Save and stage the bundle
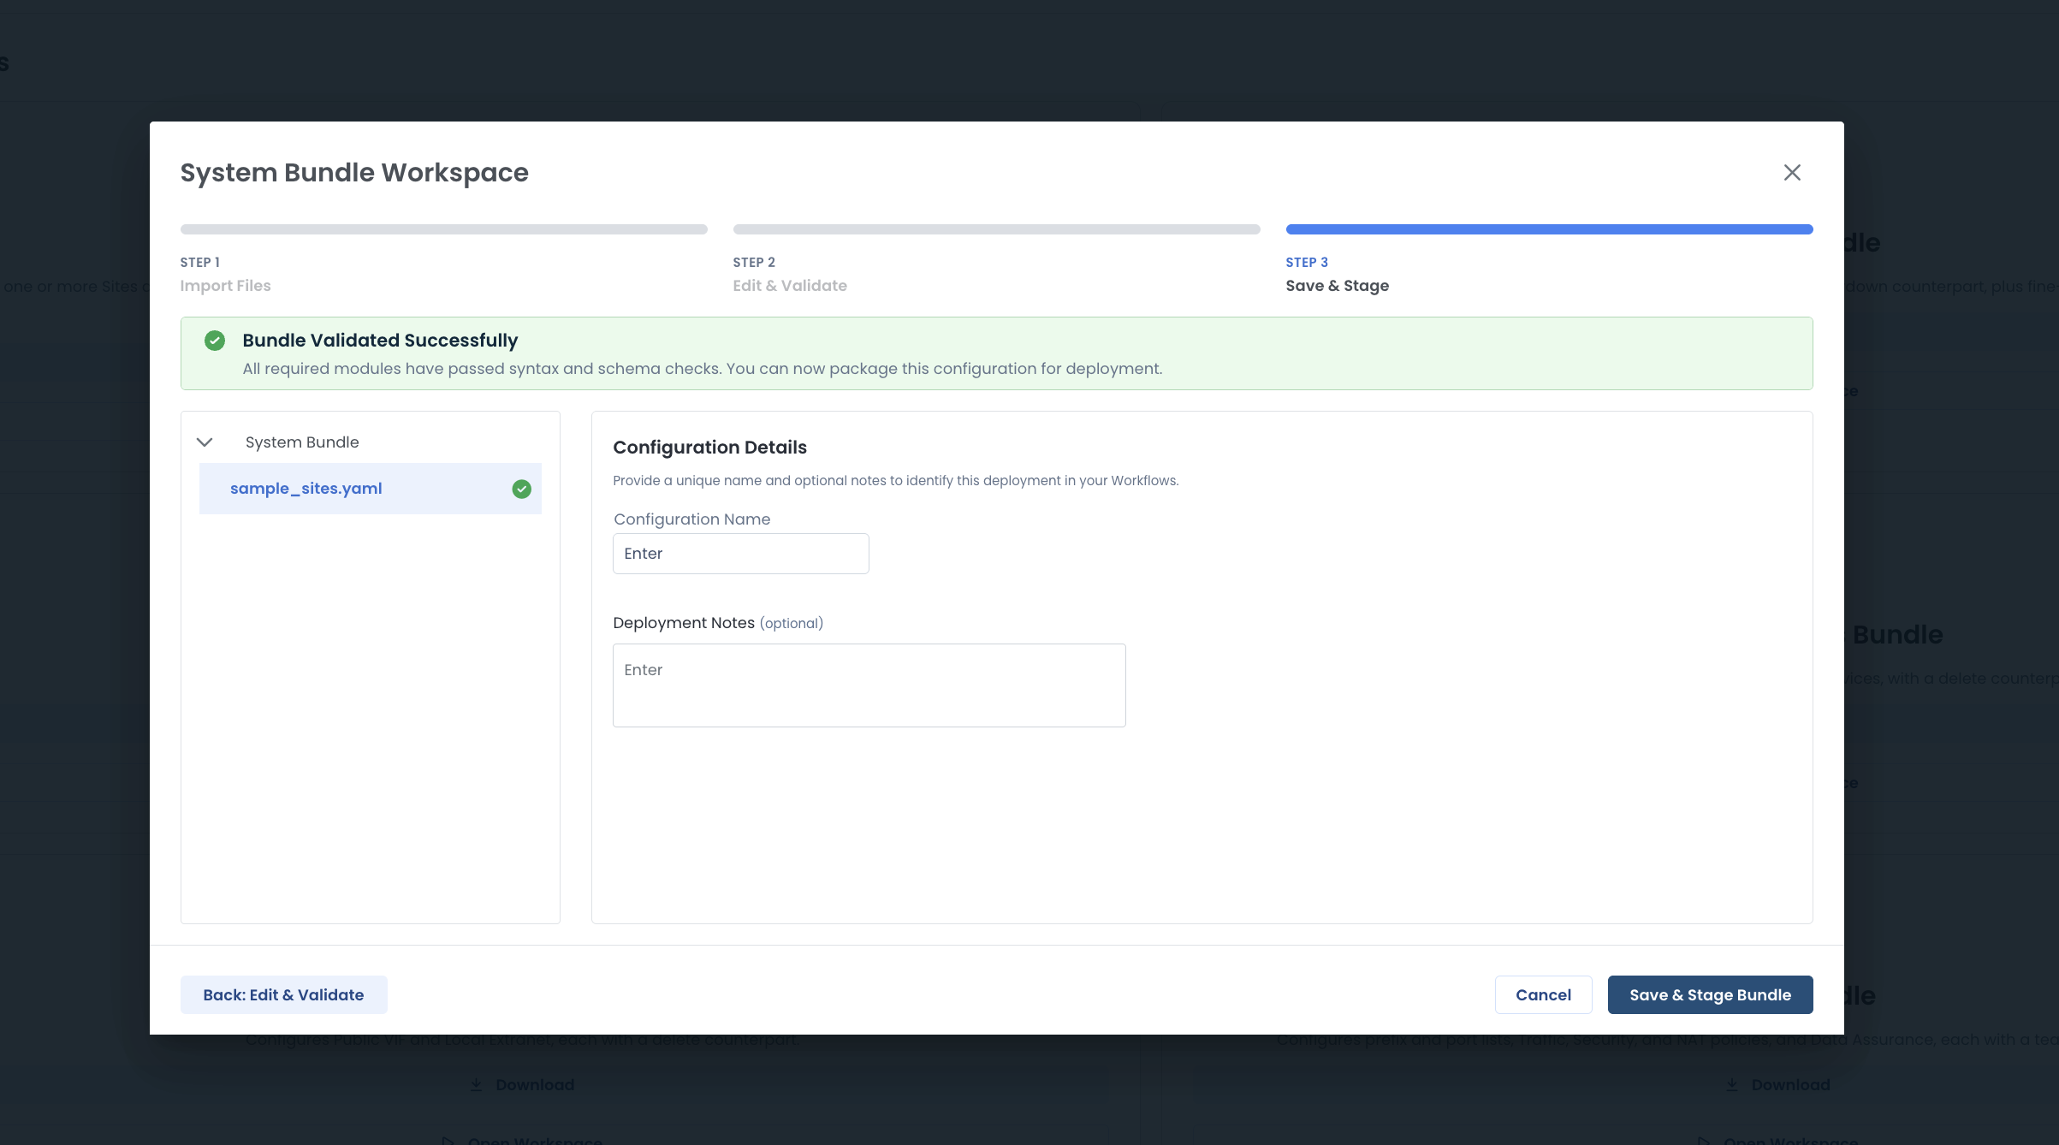This screenshot has width=2059, height=1145. point(1710,994)
